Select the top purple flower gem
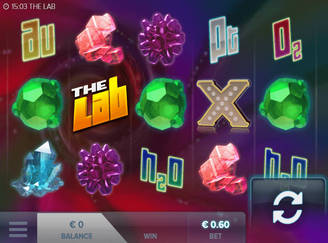The width and height of the screenshot is (328, 243). (161, 39)
